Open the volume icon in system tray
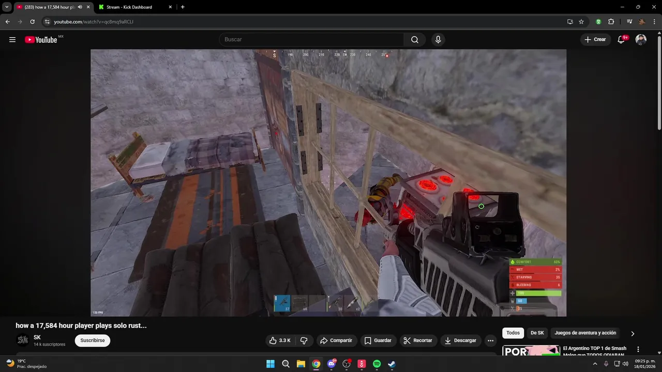 click(625, 364)
